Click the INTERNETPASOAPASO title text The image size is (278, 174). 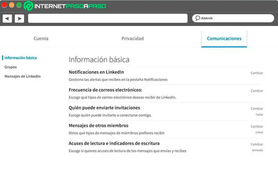tap(70, 6)
